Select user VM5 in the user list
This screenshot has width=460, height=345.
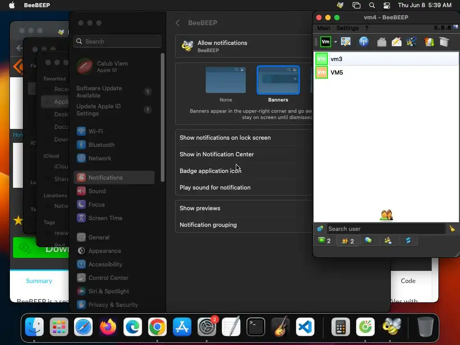tap(387, 72)
